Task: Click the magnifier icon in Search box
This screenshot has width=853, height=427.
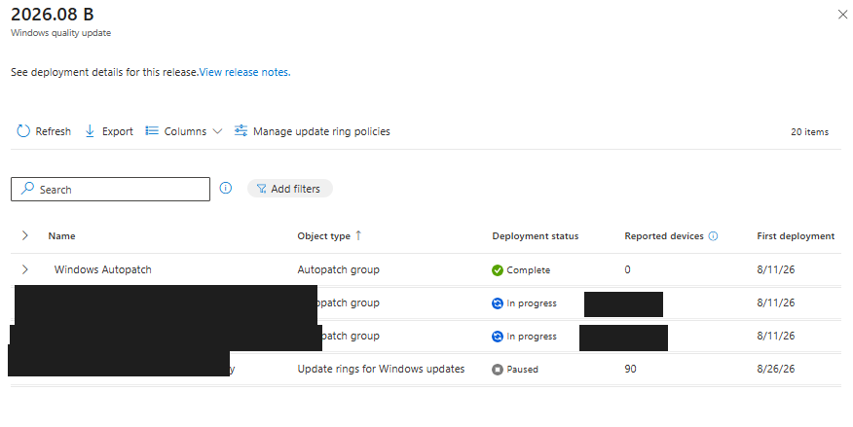Action: coord(27,189)
